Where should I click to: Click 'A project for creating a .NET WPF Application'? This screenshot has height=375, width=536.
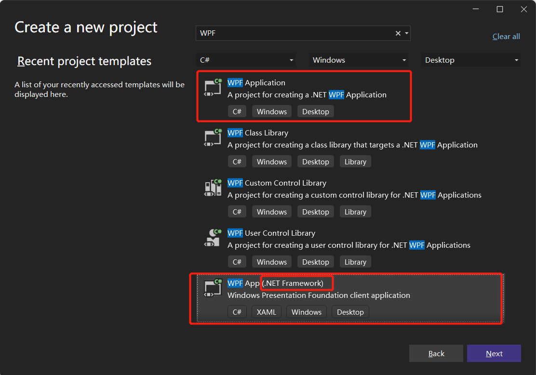307,94
